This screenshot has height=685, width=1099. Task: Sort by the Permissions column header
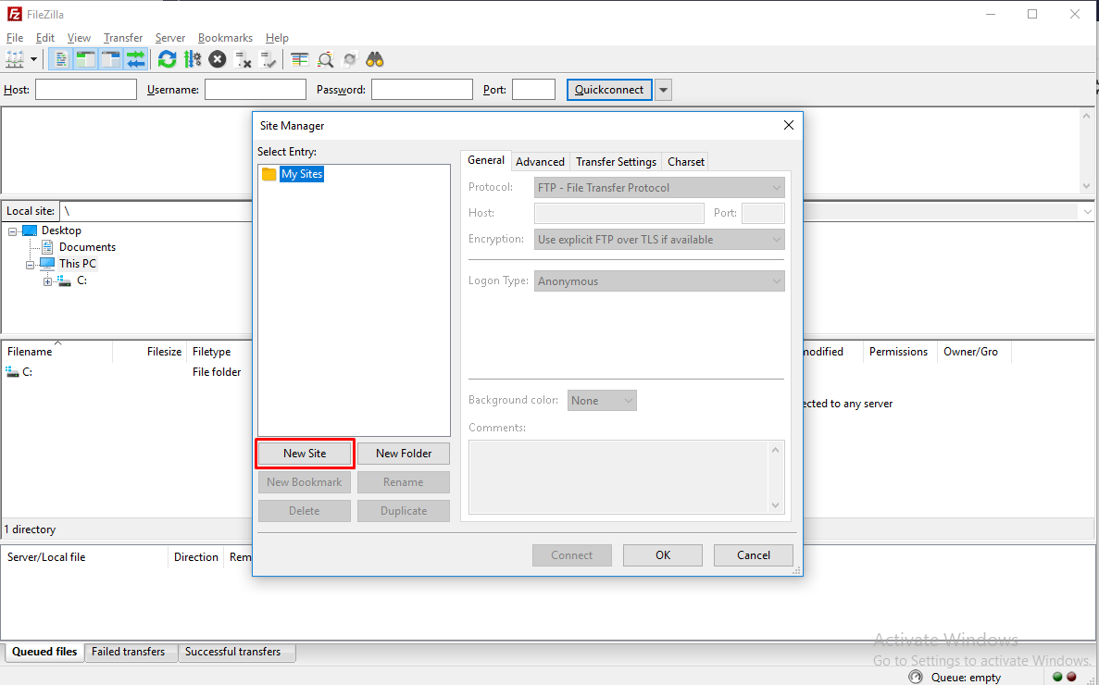898,352
